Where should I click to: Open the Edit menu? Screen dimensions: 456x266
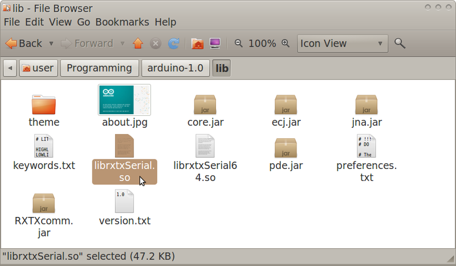tap(34, 22)
